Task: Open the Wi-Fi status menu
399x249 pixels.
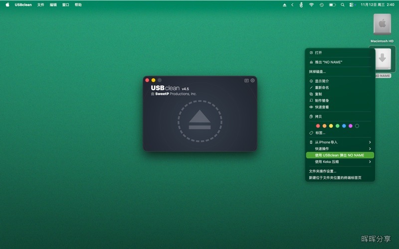Action: click(x=311, y=5)
